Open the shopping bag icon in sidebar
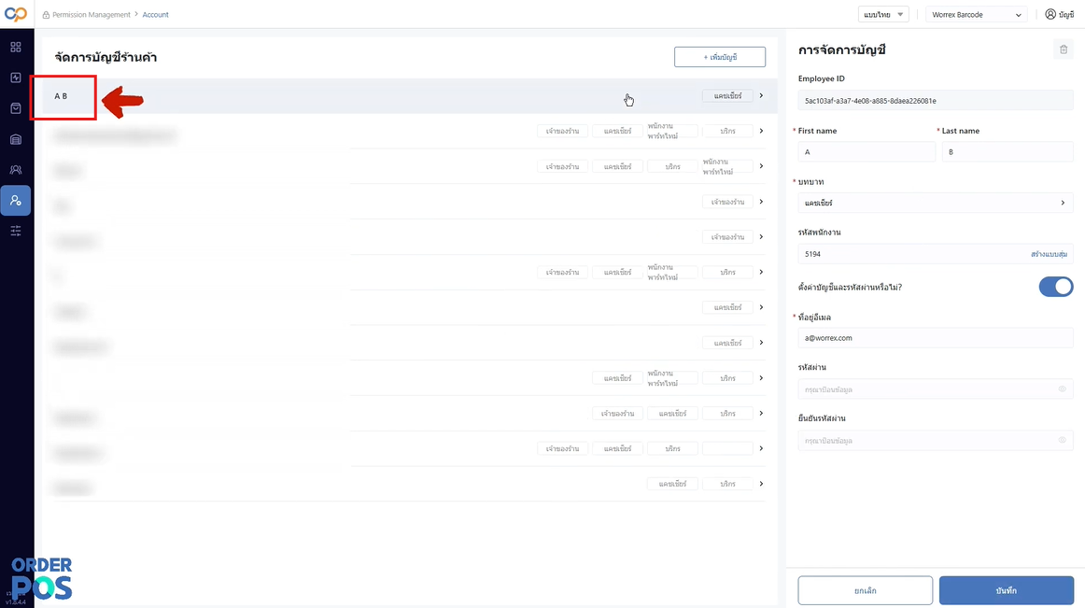The image size is (1085, 608). click(16, 108)
